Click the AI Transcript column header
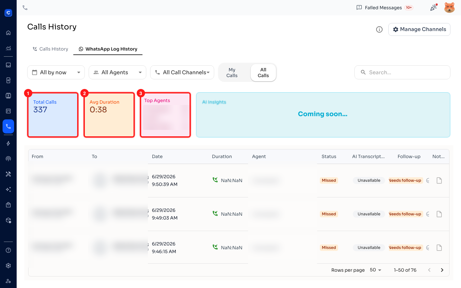The height and width of the screenshot is (288, 461). tap(368, 156)
